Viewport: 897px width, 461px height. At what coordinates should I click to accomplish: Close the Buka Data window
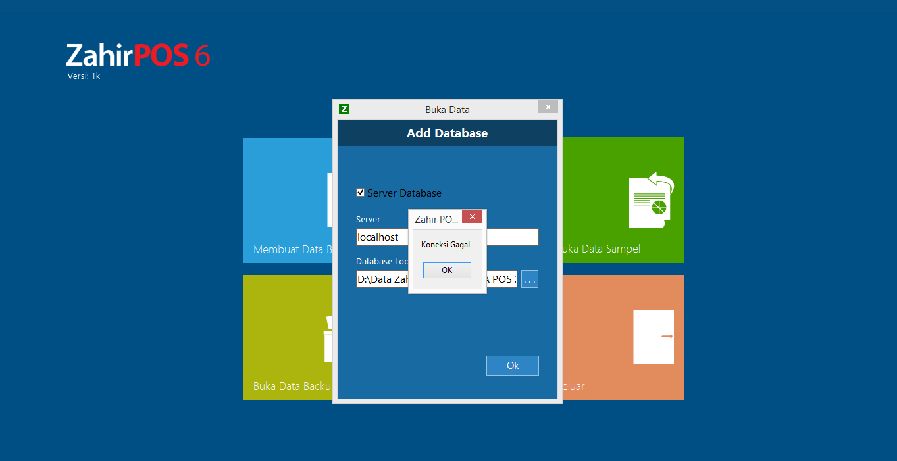coord(548,107)
